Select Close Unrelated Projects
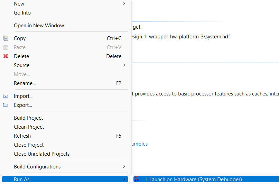Viewport: 279px width, 184px height. [x=41, y=154]
